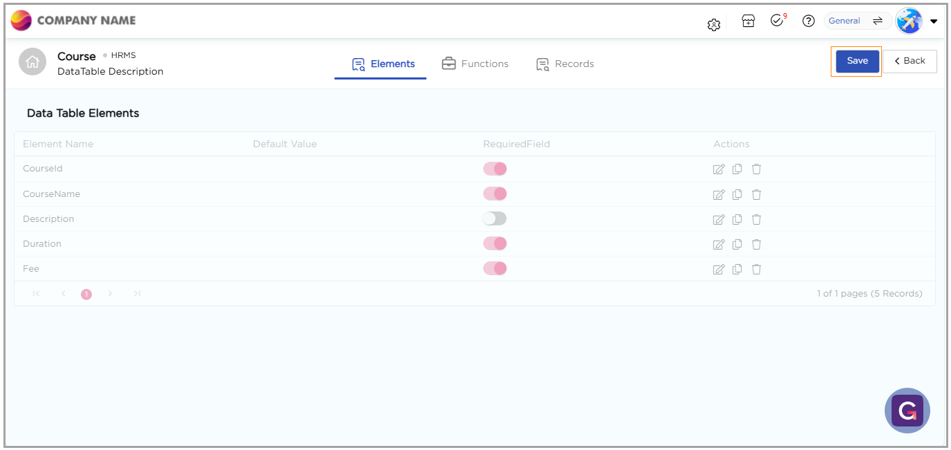Open the General workspace switcher
Screen dimensions: 951x450
(x=857, y=21)
